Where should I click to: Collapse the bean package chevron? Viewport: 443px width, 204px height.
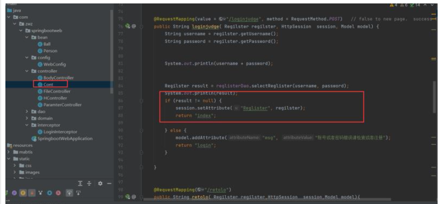point(27,37)
